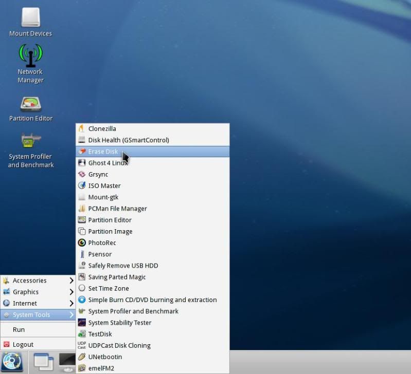Launch UDPCast Disk Cloning

[x=153, y=345]
